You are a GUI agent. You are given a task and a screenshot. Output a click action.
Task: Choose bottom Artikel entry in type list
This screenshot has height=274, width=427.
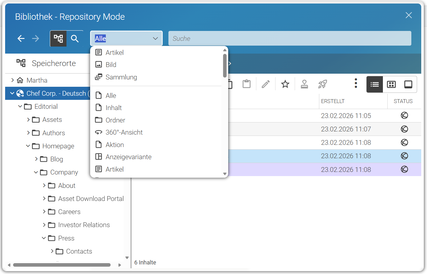click(156, 169)
